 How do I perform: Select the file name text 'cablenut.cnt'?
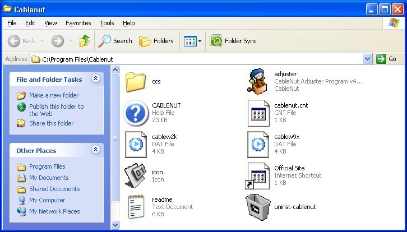[x=291, y=105]
